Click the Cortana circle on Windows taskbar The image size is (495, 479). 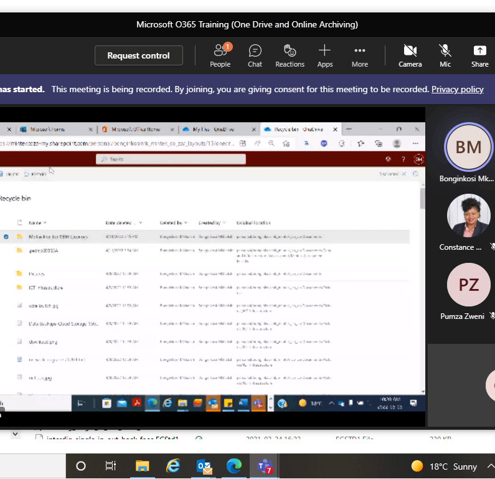point(81,466)
